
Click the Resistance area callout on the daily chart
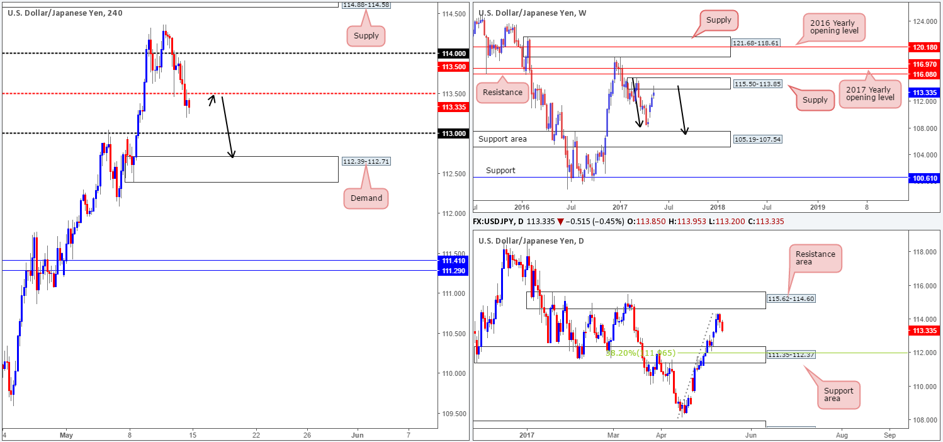pyautogui.click(x=815, y=259)
